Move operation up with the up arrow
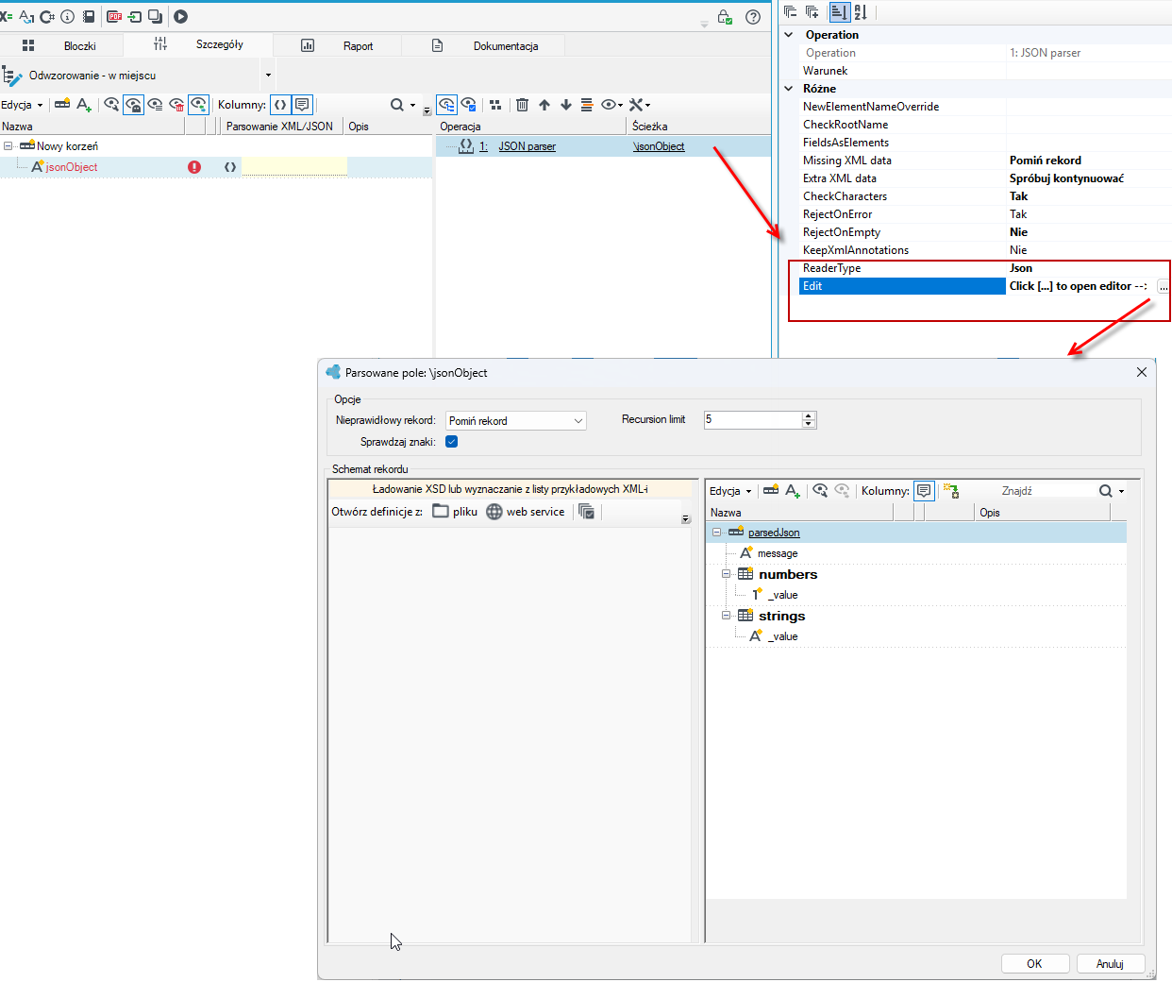 [544, 105]
